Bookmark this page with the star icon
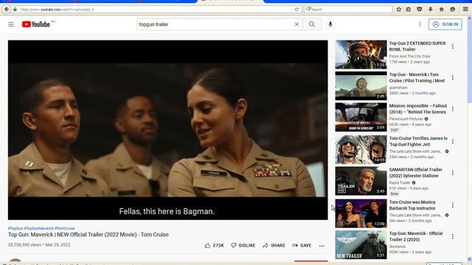 click(x=399, y=10)
